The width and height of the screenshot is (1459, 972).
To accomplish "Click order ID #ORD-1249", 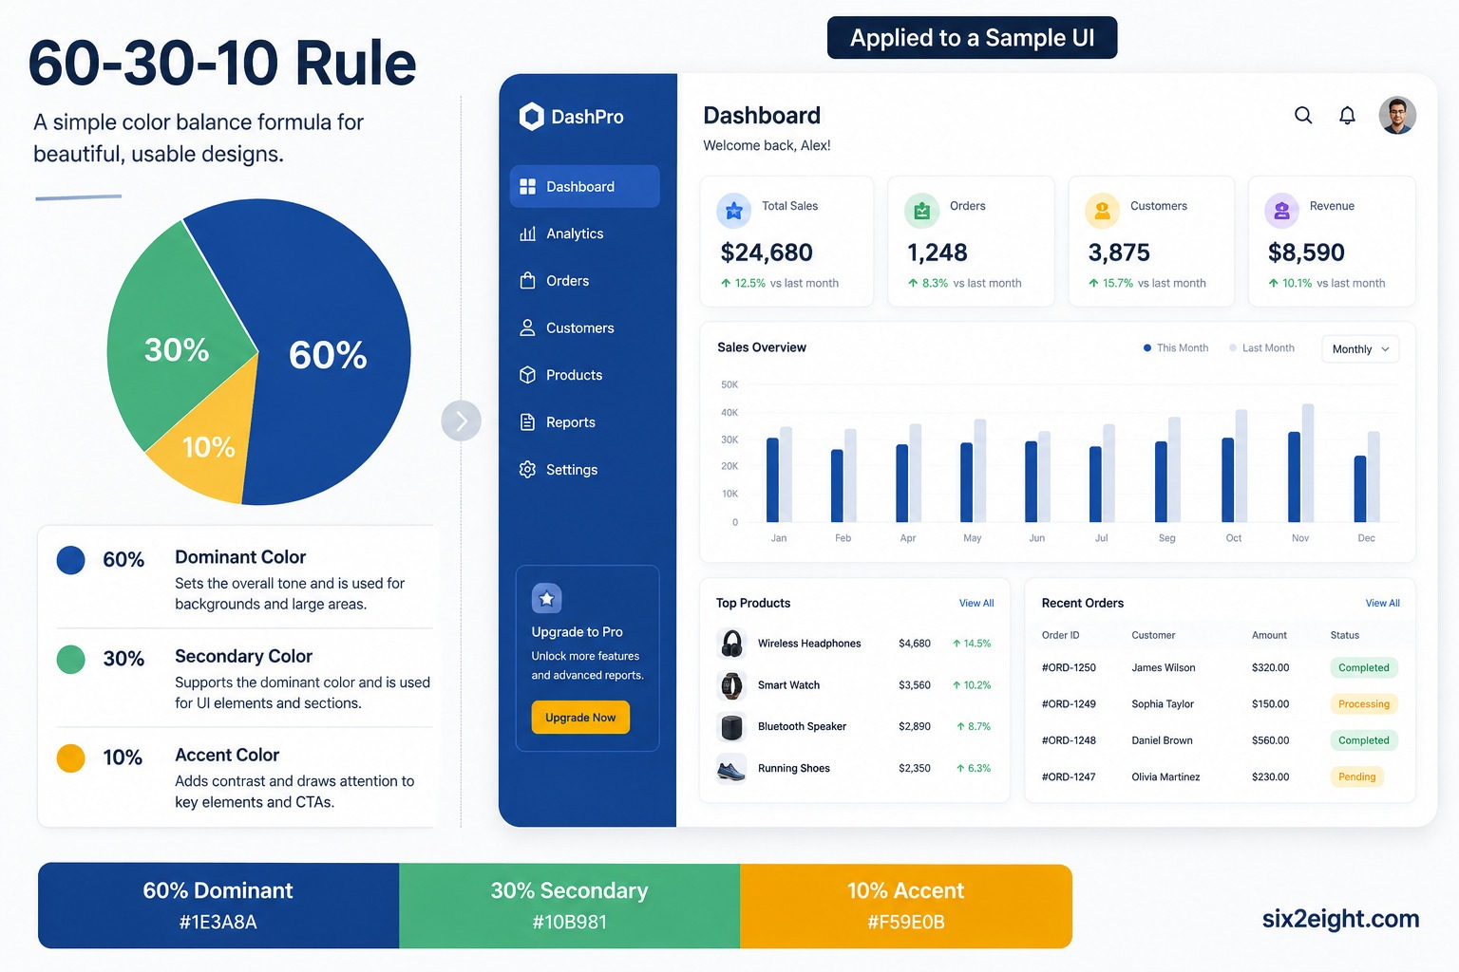I will [1069, 704].
